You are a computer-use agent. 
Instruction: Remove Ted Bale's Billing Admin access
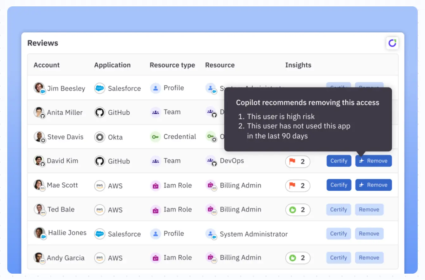tap(369, 210)
